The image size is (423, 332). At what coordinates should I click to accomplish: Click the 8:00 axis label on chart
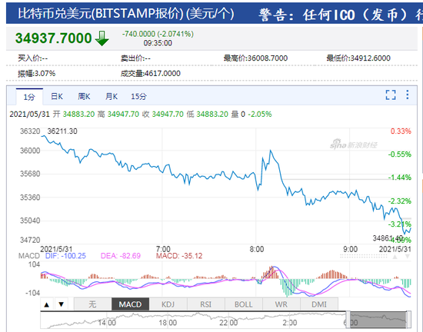coord(257,249)
